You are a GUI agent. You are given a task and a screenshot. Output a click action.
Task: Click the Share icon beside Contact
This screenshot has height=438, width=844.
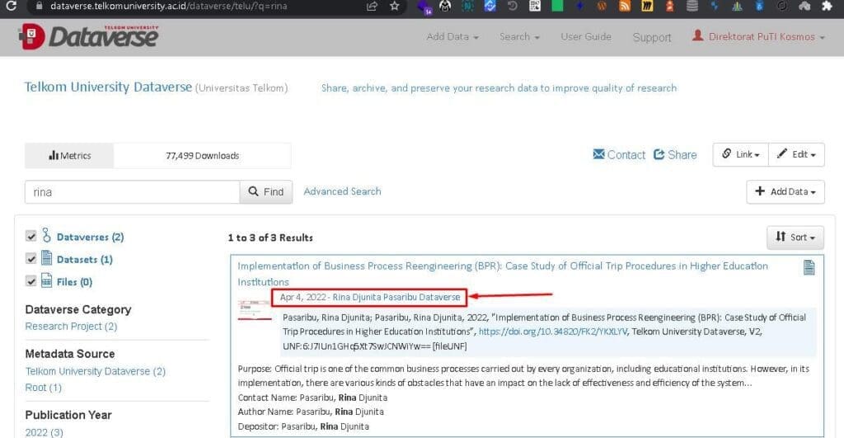[659, 155]
